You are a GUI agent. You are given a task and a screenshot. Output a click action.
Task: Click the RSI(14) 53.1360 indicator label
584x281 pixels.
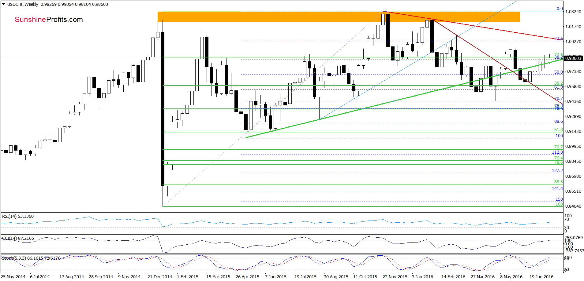point(18,216)
